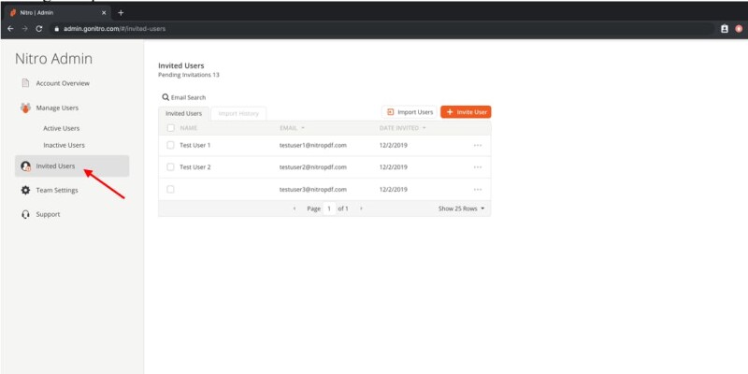Sort by DATE INVITED column arrow

(424, 128)
